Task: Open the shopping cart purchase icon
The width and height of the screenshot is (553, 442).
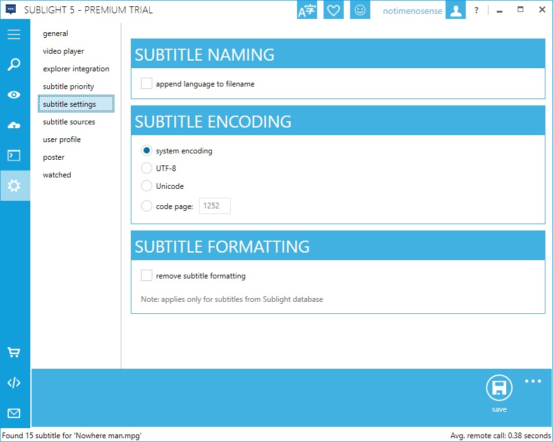Action: (x=14, y=352)
